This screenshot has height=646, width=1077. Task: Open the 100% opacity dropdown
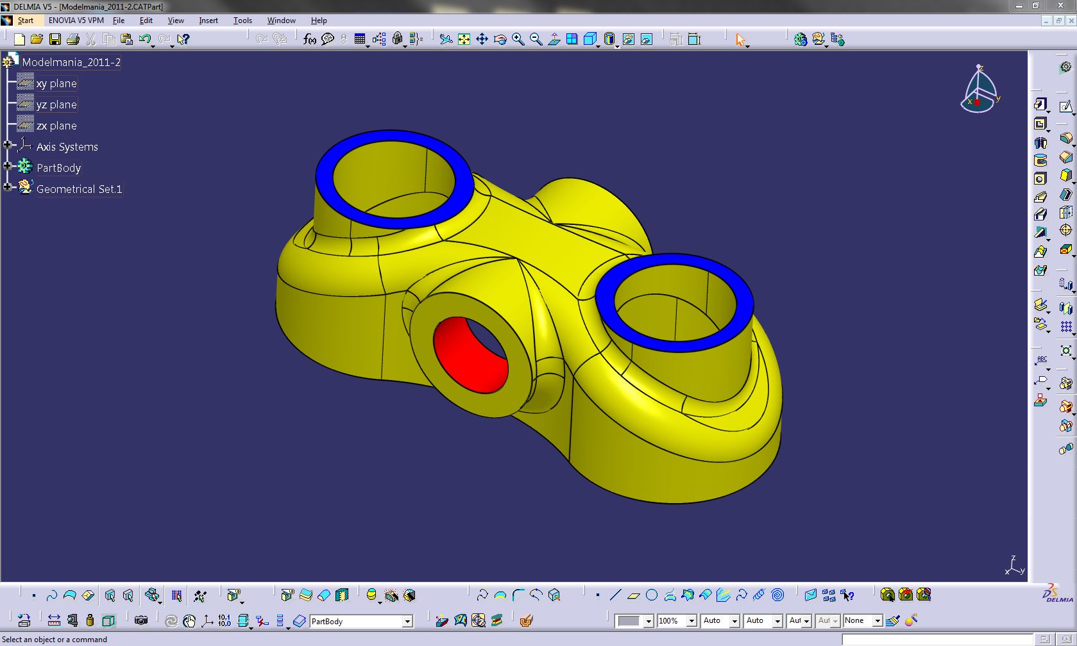coord(691,621)
